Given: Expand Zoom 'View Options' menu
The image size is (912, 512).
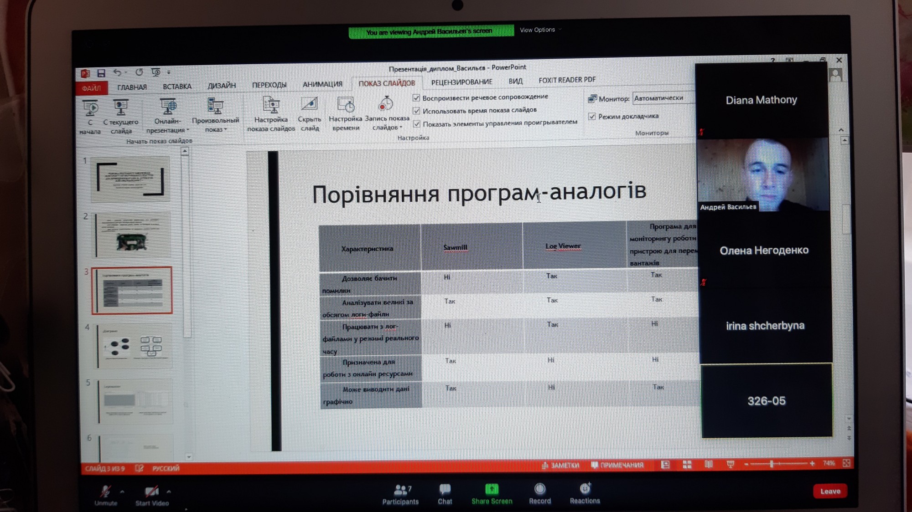Looking at the screenshot, I should point(541,30).
